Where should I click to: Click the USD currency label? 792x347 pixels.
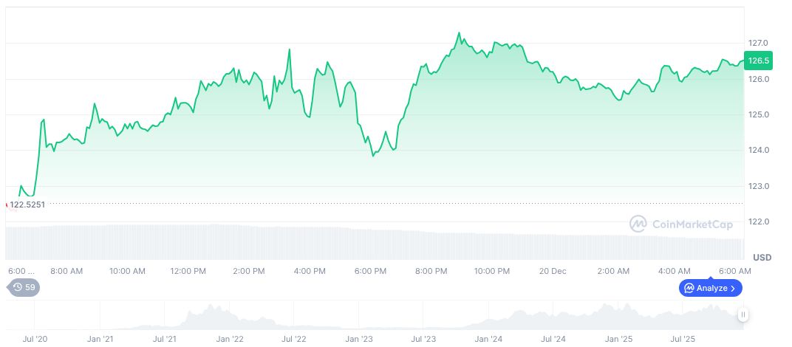[x=762, y=257]
